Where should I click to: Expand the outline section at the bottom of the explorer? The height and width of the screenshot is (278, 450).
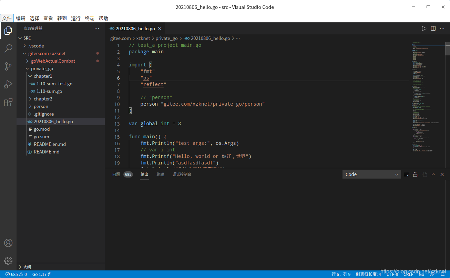point(61,267)
